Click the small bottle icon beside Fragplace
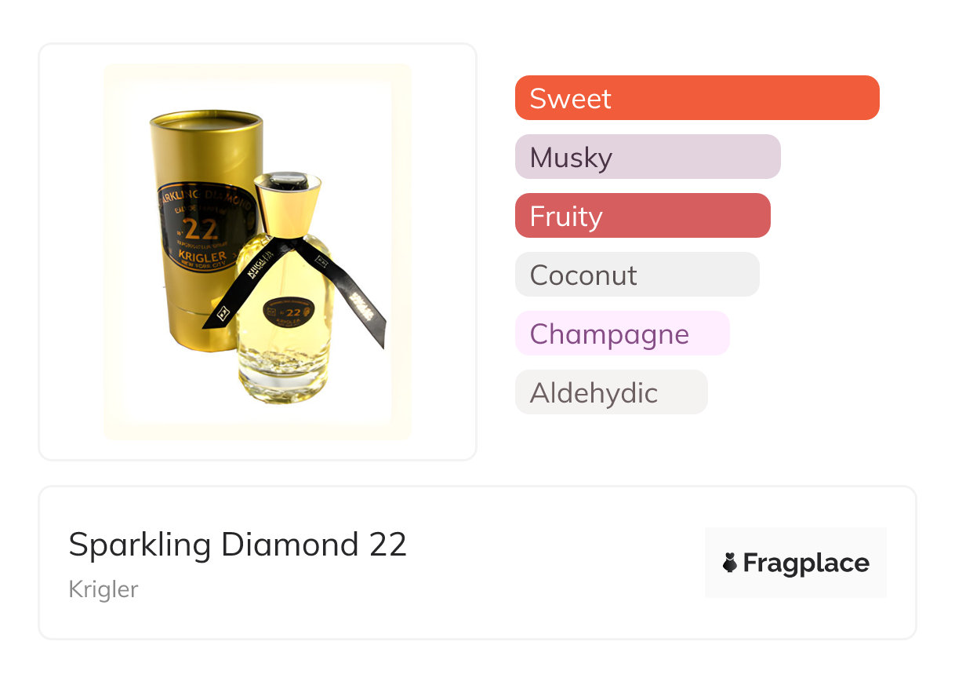This screenshot has width=955, height=678. coord(730,563)
